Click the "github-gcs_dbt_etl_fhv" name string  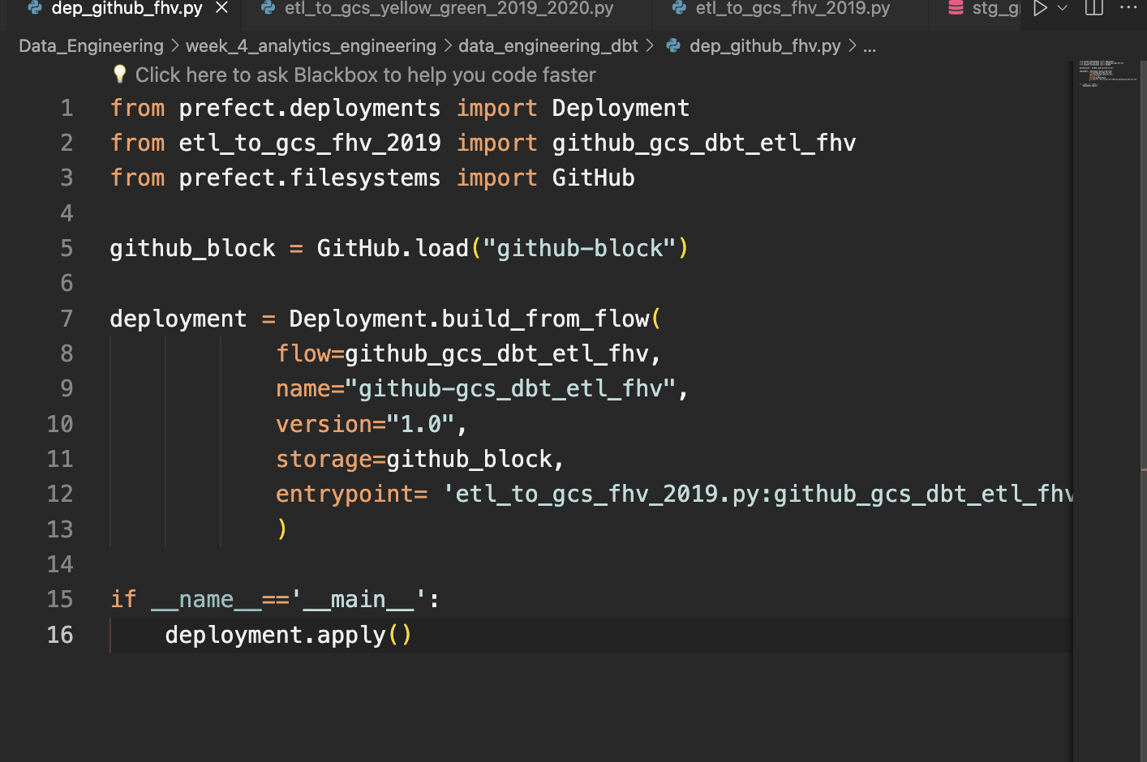pos(511,389)
